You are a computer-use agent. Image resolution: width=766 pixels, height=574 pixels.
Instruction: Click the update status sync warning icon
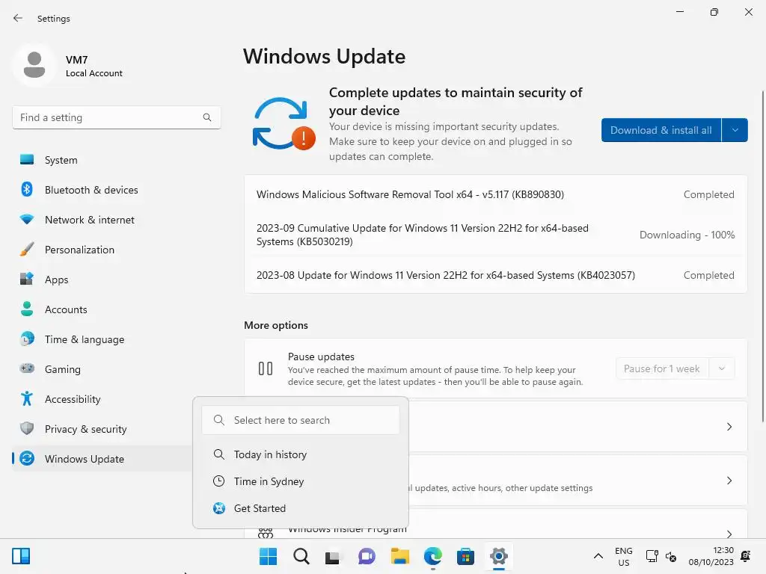[x=284, y=124]
